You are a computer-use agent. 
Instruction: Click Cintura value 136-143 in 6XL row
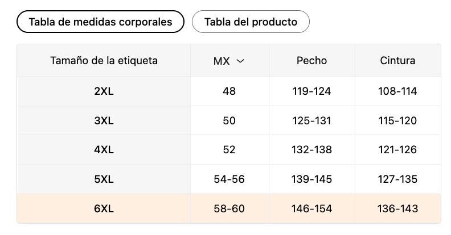(x=397, y=209)
